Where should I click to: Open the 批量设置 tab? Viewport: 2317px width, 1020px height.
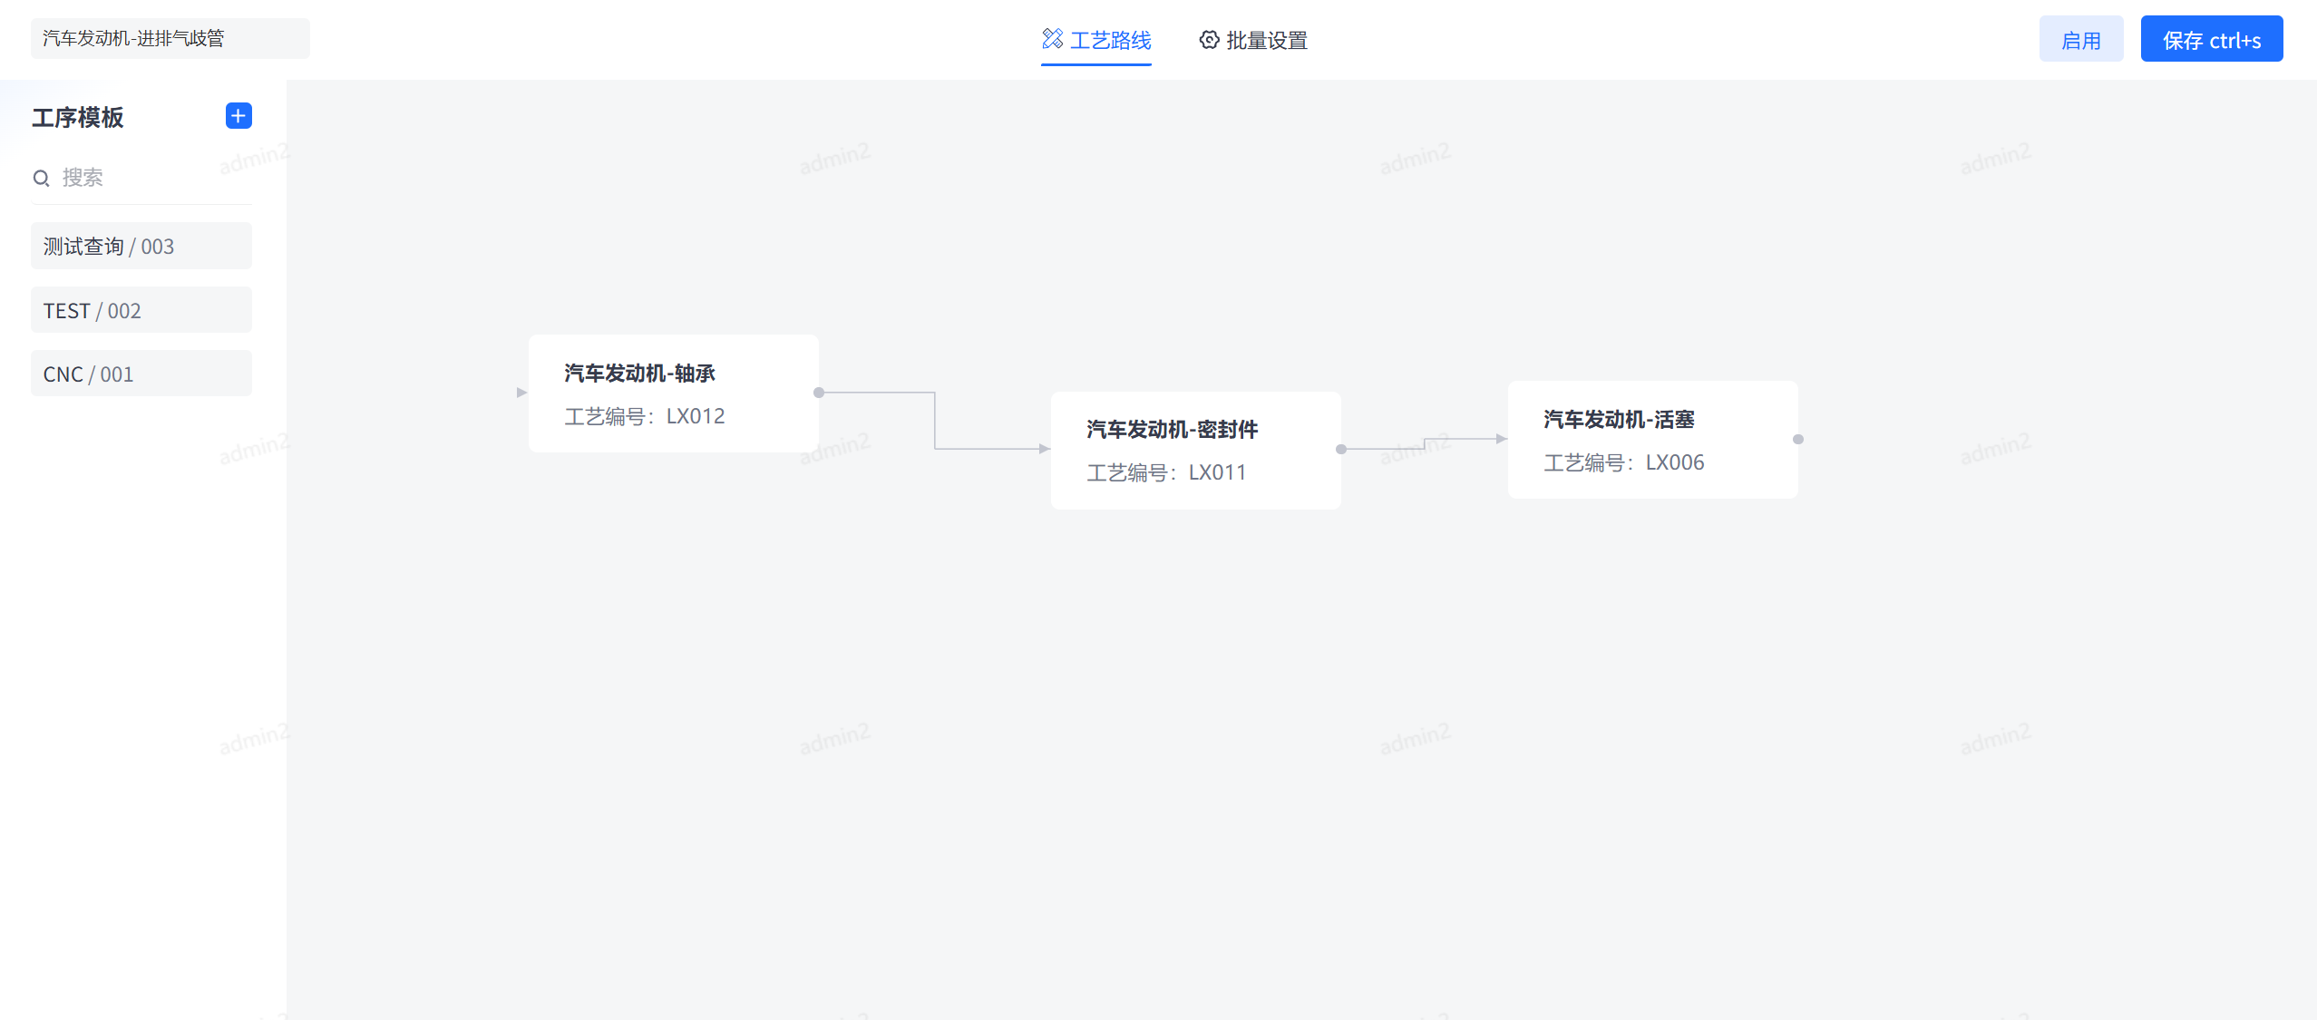(x=1266, y=40)
